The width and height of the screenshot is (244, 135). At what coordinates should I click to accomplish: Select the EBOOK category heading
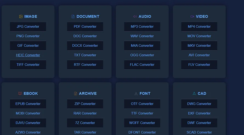point(31,94)
